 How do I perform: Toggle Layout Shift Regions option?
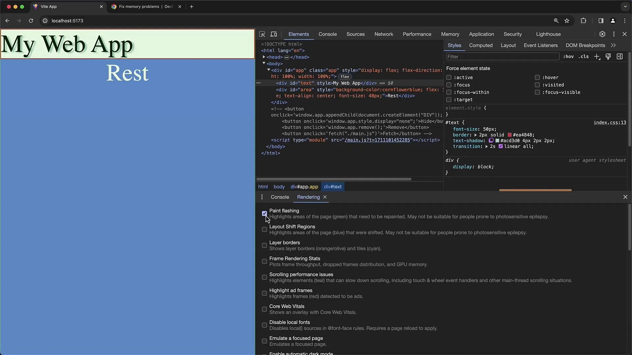(x=264, y=229)
